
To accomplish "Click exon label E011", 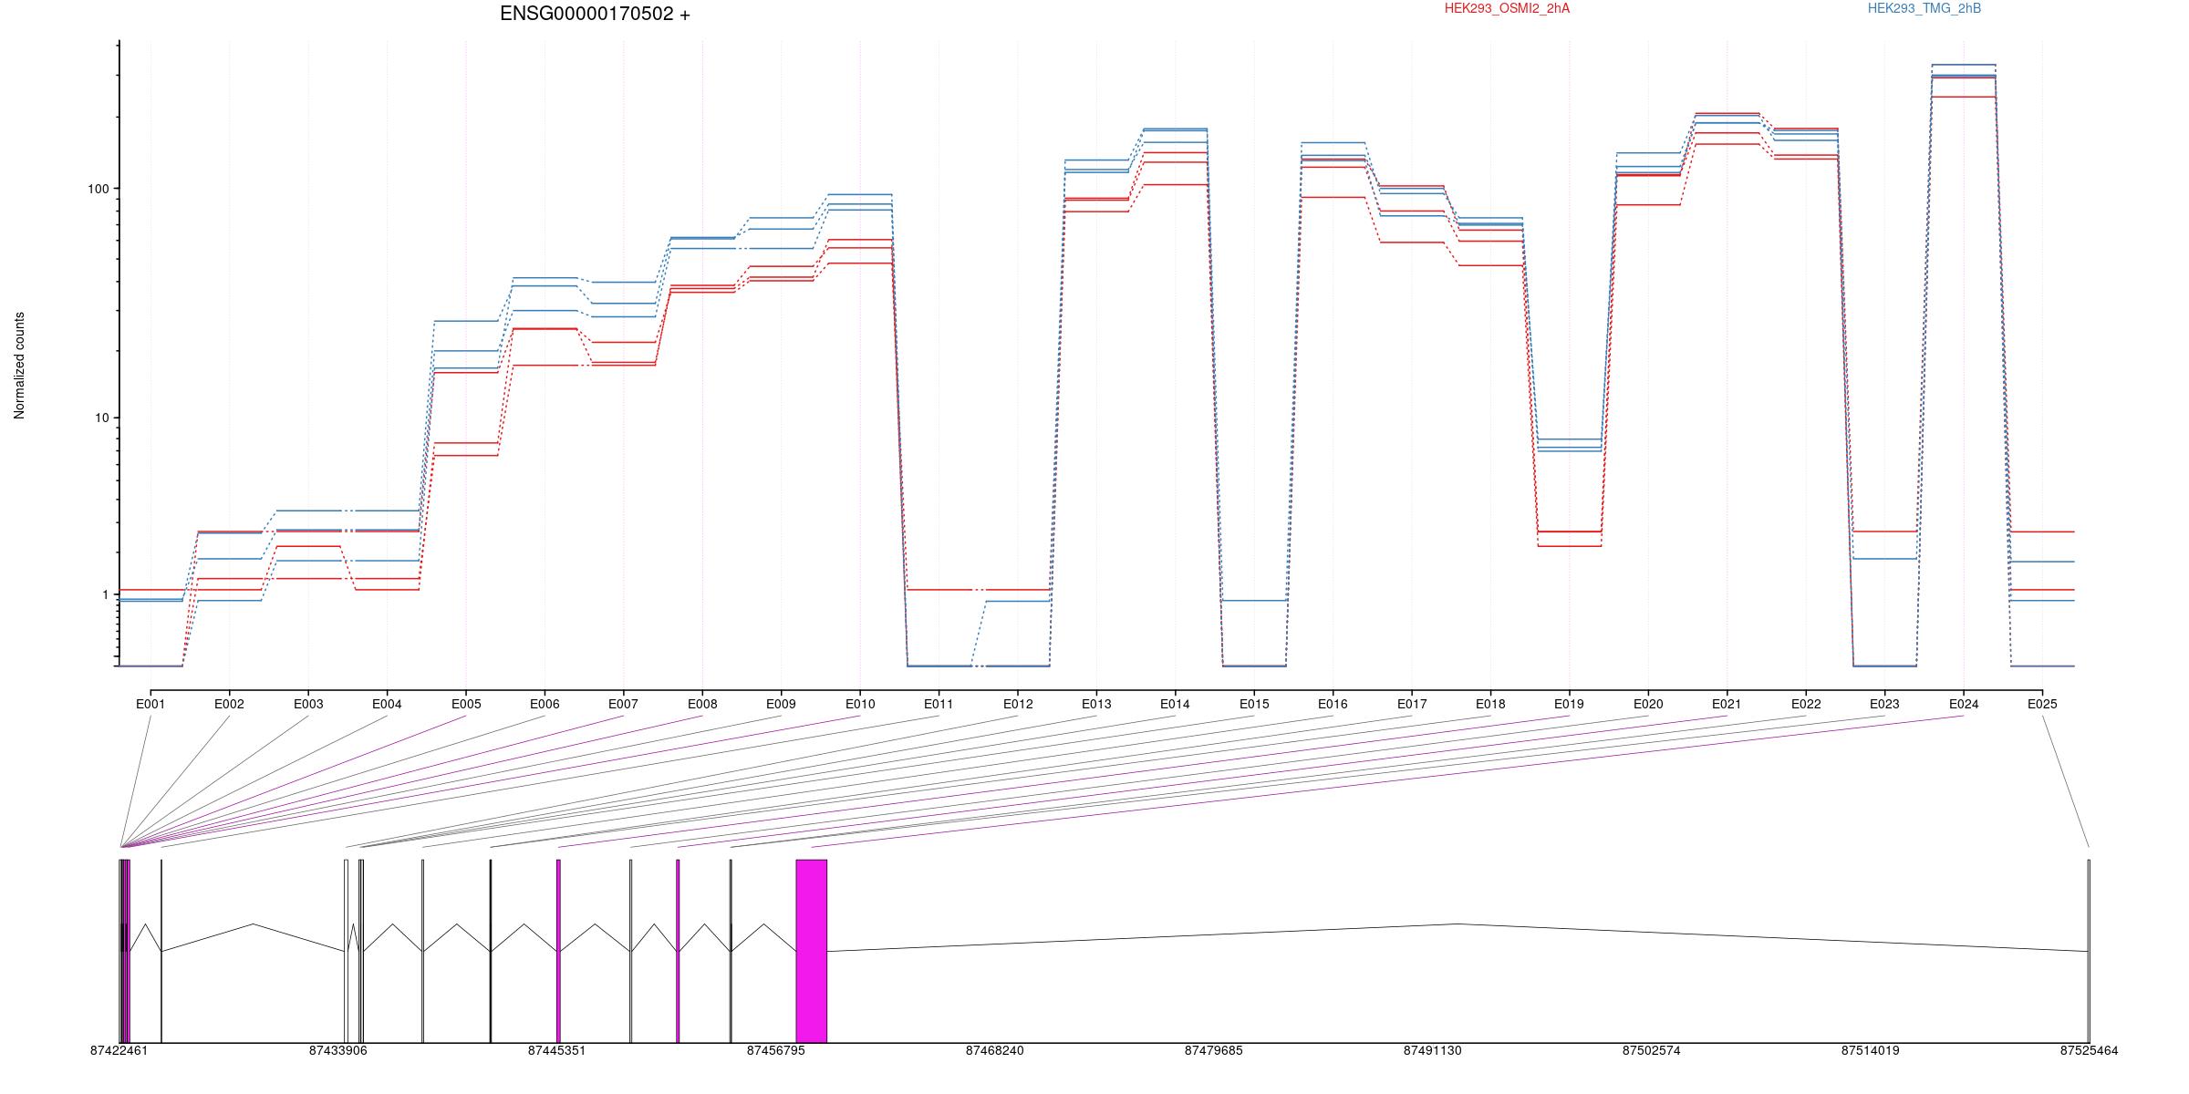I will 939,704.
